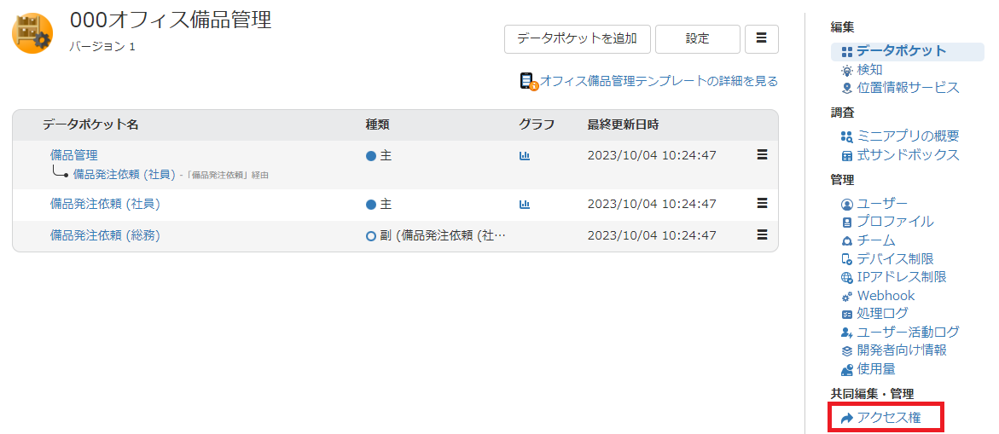The image size is (999, 434).
Task: Click the person icon beside ユーザー
Action: (847, 205)
